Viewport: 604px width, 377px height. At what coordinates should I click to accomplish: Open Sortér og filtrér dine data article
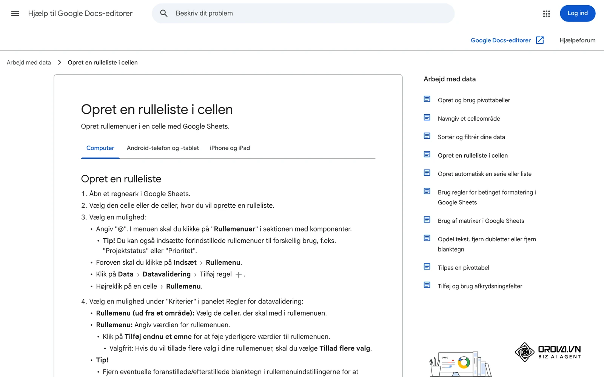tap(471, 137)
